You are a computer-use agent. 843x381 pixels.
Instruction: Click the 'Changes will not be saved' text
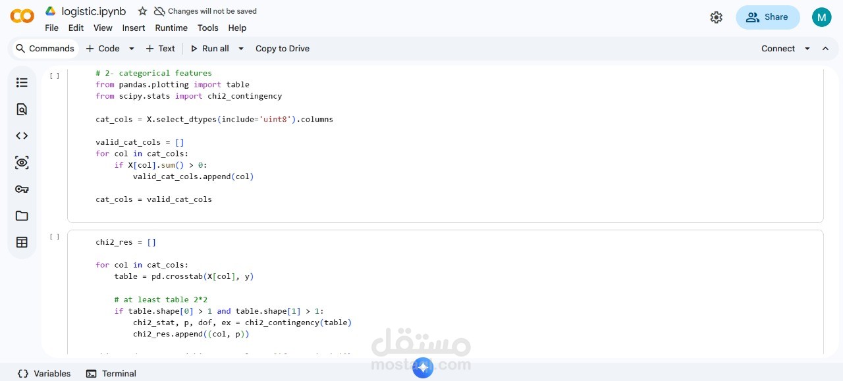[x=212, y=11]
